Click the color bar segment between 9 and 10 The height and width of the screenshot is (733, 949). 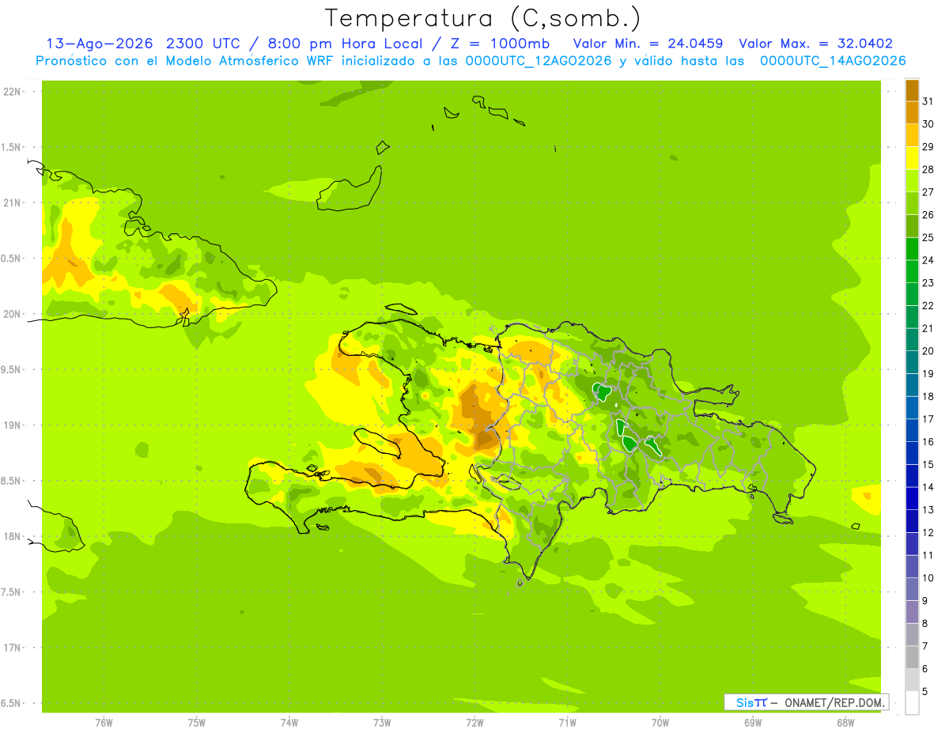(912, 590)
